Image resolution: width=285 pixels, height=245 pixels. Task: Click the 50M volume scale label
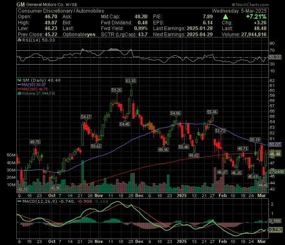pos(11,155)
